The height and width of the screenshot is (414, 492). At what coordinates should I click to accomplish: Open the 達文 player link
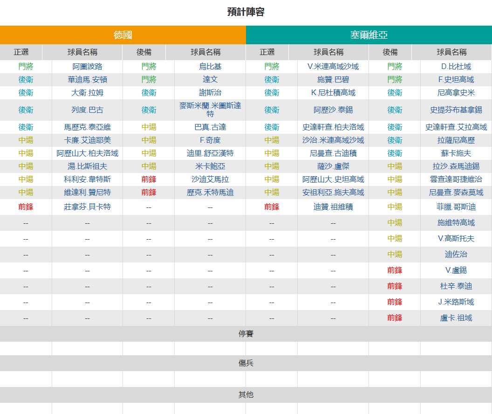(210, 80)
